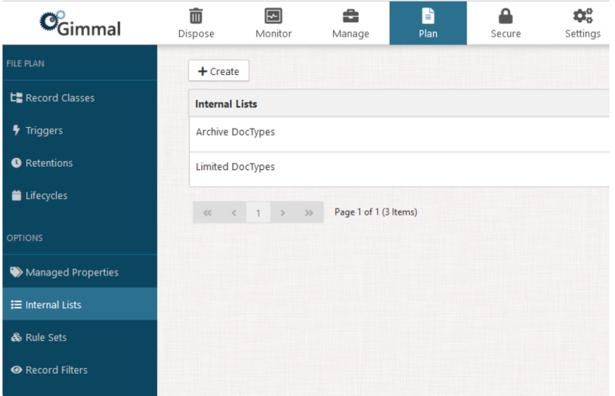Open the Retentions page
615x396 pixels.
point(48,163)
